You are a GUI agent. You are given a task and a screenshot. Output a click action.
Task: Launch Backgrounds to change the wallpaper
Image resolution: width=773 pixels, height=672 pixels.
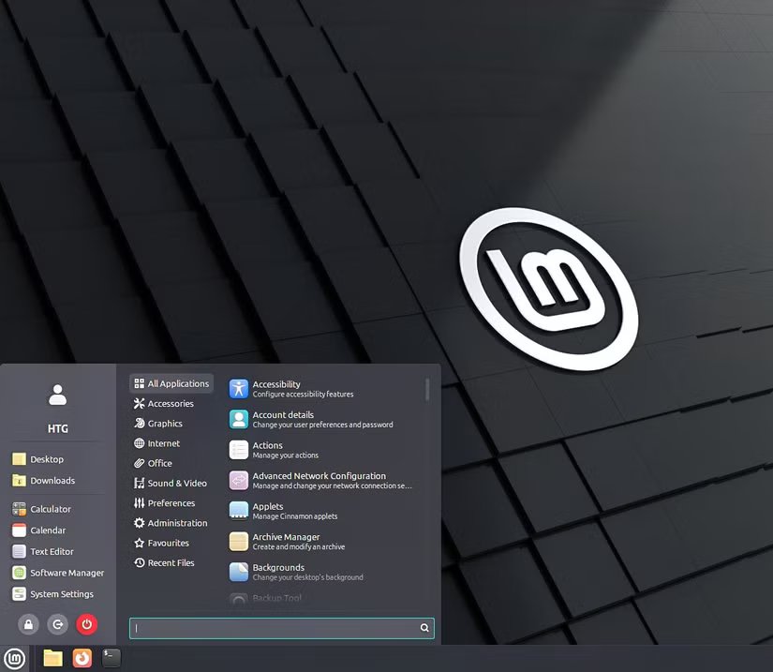coord(281,571)
